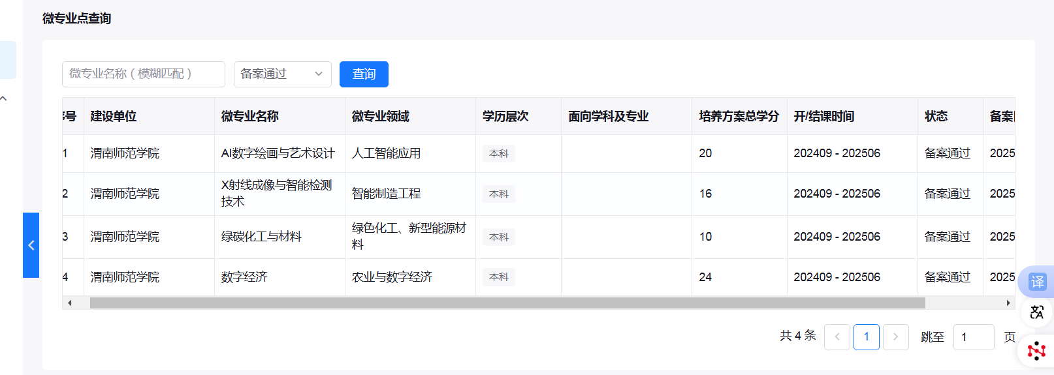Click the up chevron in left sidebar
This screenshot has width=1054, height=375.
[4, 98]
